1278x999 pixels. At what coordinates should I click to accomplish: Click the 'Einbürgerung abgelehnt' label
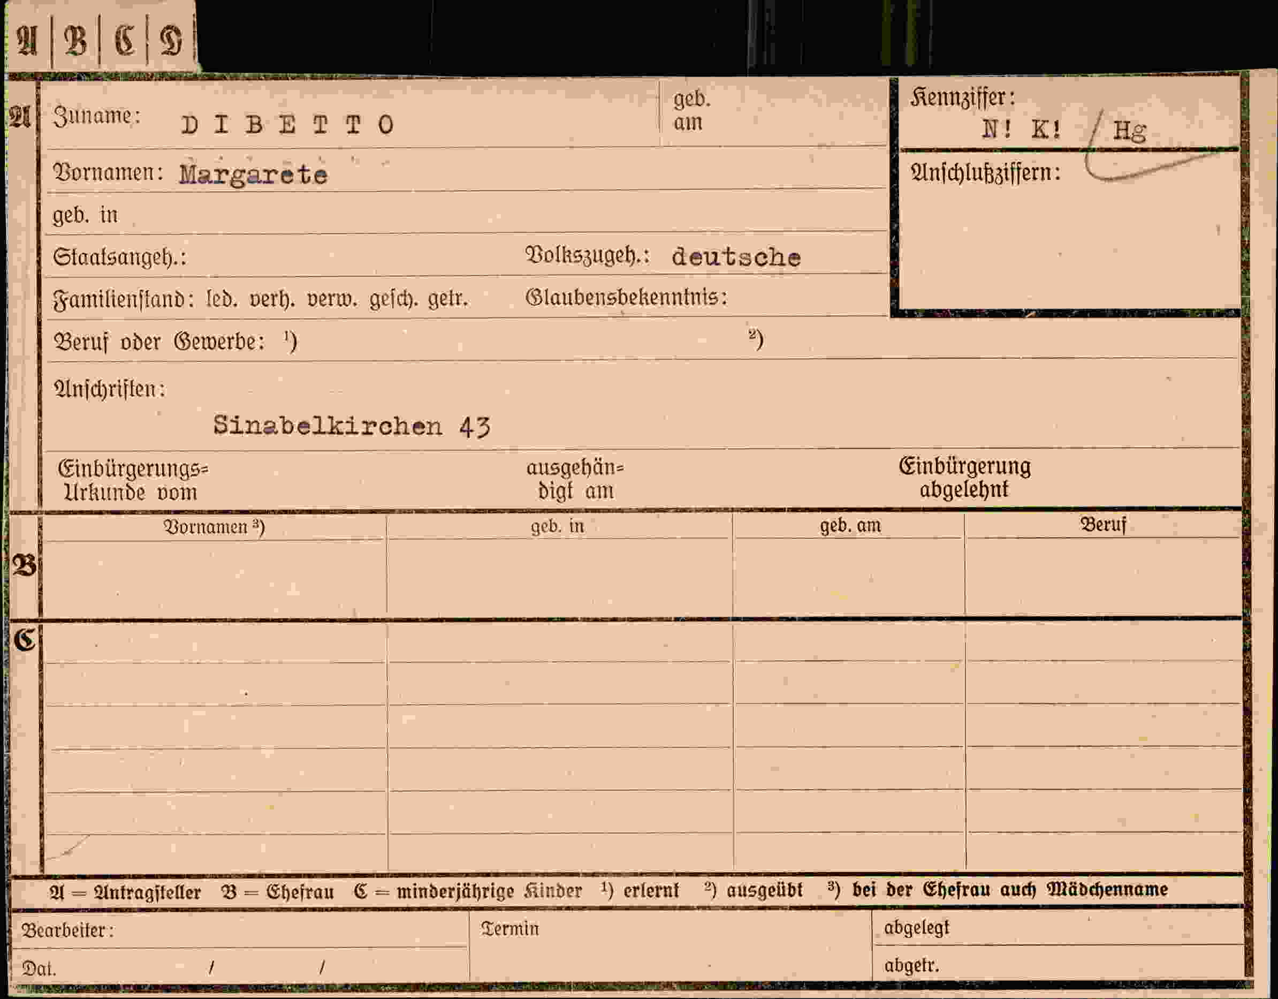pos(965,478)
